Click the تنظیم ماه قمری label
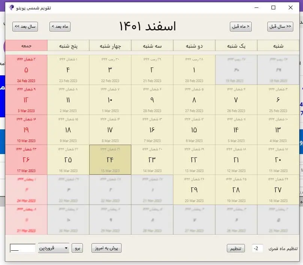 tap(283, 249)
